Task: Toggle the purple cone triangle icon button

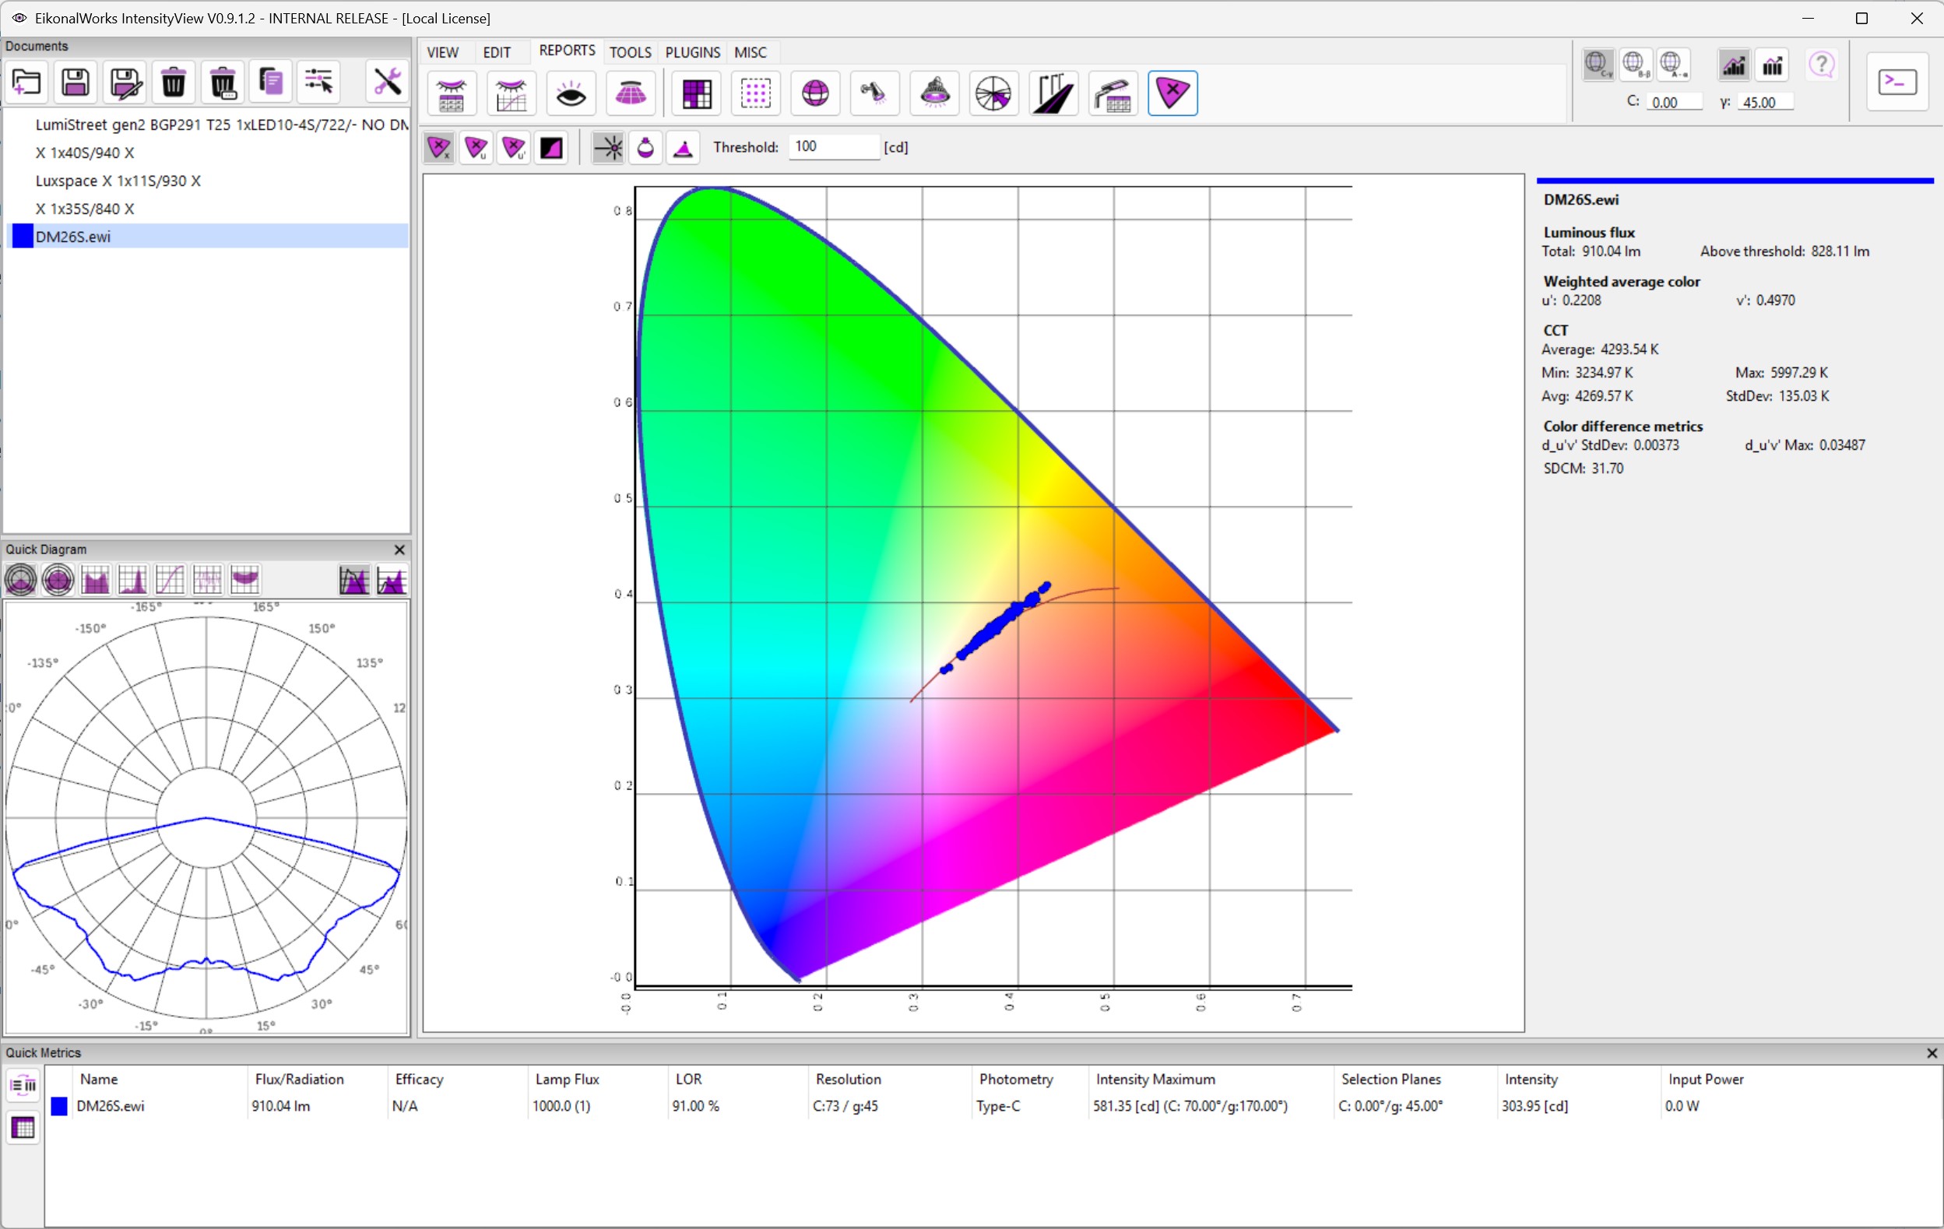Action: (x=683, y=148)
